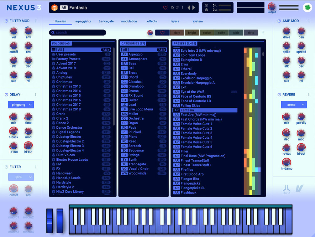Switch to the librarian tab
This screenshot has height=237, width=315.
coord(60,21)
